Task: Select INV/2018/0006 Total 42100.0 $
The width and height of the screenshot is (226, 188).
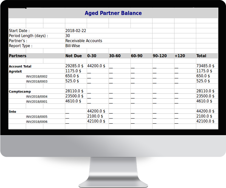Action: pyautogui.click(x=205, y=121)
